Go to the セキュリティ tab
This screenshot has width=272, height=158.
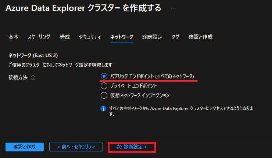click(x=90, y=37)
